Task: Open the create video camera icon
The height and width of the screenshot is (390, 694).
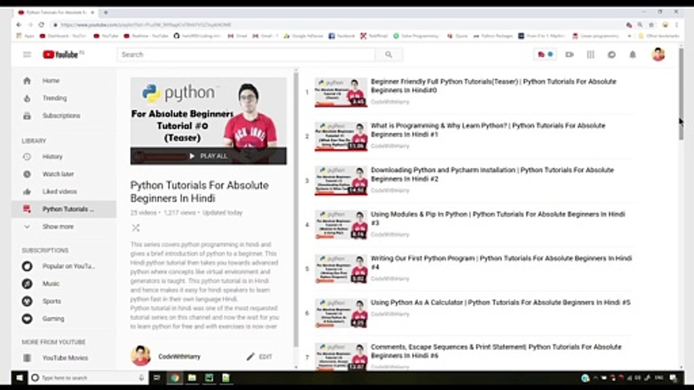Action: [x=569, y=54]
